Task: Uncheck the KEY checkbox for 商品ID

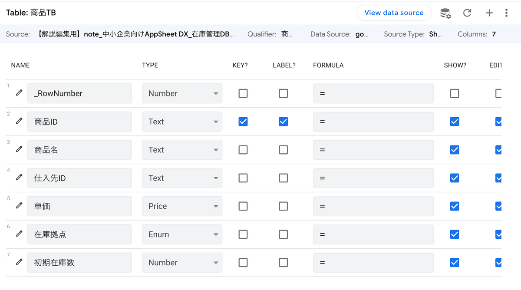Action: click(x=243, y=122)
